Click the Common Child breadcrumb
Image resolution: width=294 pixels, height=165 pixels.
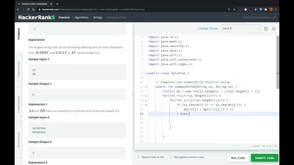click(116, 17)
